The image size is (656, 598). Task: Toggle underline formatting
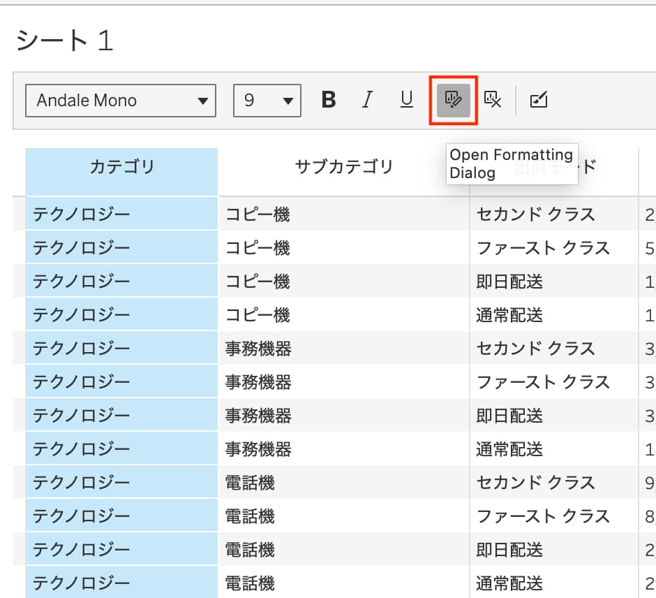(406, 101)
